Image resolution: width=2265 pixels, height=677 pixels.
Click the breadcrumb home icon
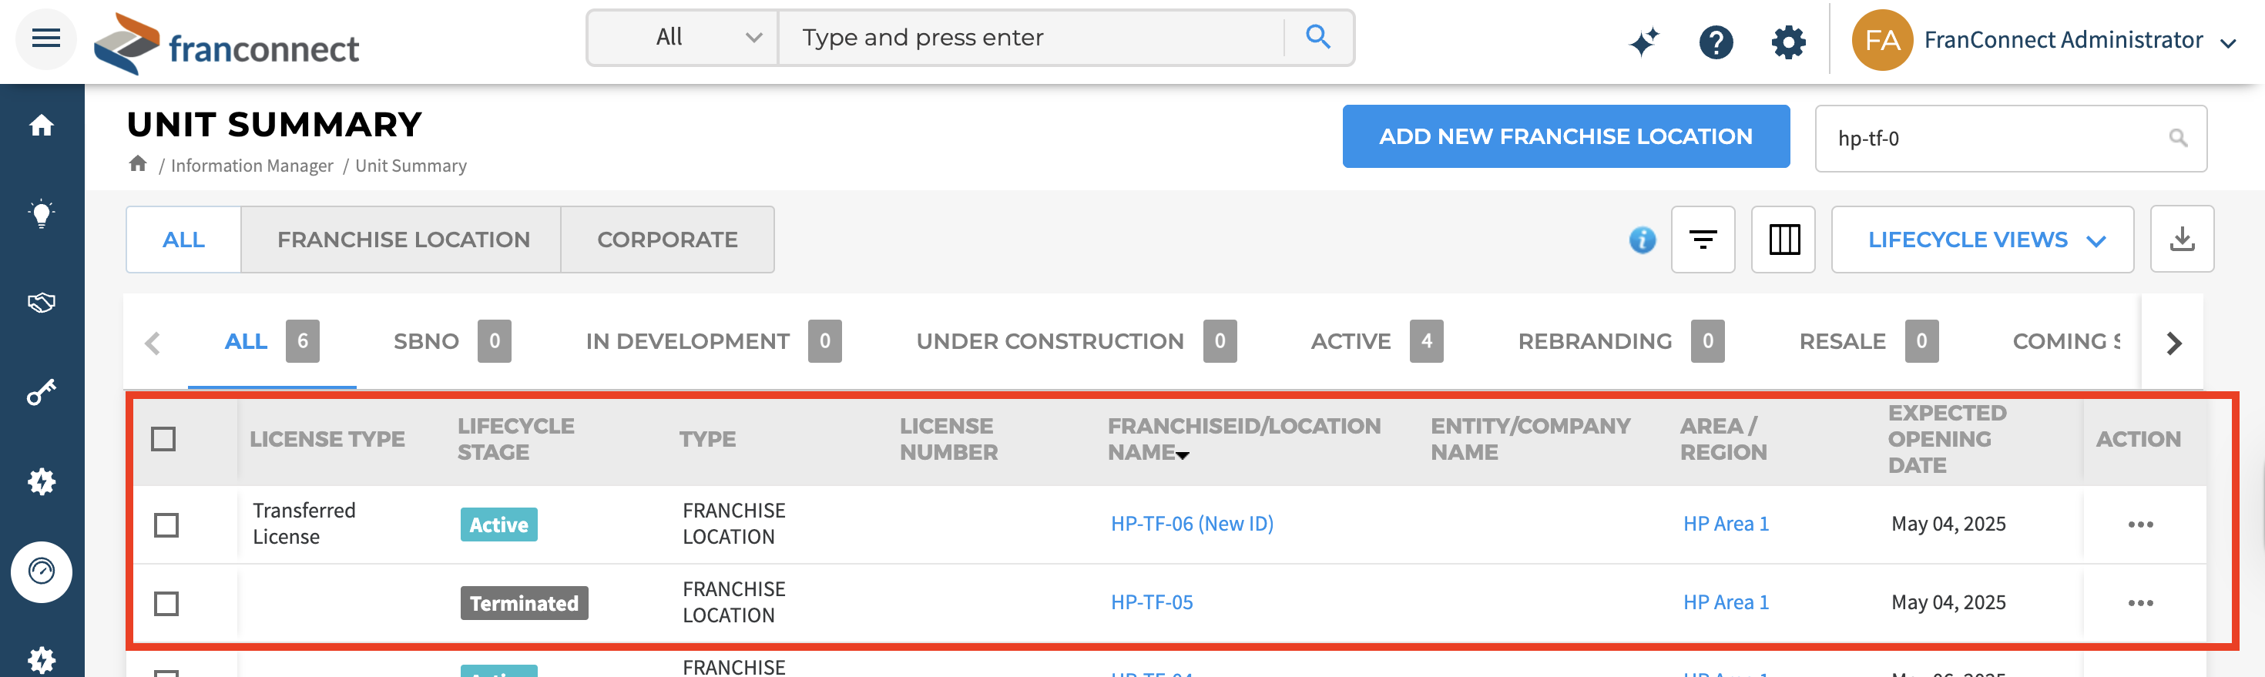138,163
